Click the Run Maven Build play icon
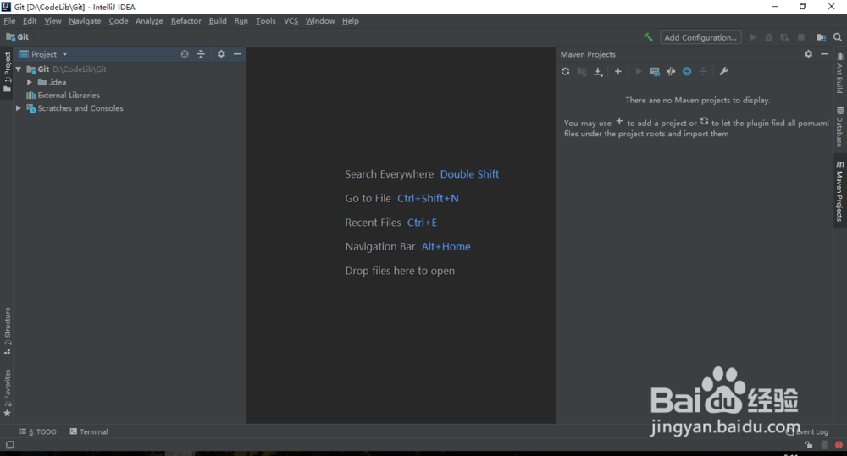Screen dimensions: 847x456 tap(639, 71)
